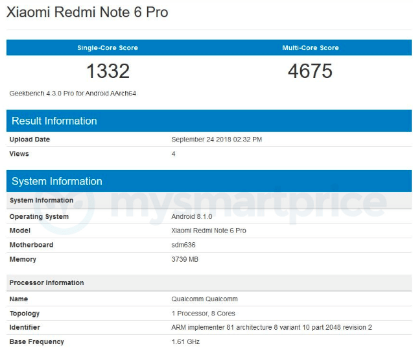Click the Model value Xiaomi Redmi Note 6 Pro
The width and height of the screenshot is (413, 348).
click(x=209, y=230)
